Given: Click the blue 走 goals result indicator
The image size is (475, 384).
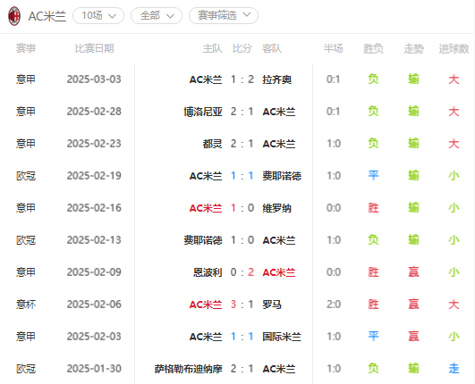Looking at the screenshot, I should [454, 369].
